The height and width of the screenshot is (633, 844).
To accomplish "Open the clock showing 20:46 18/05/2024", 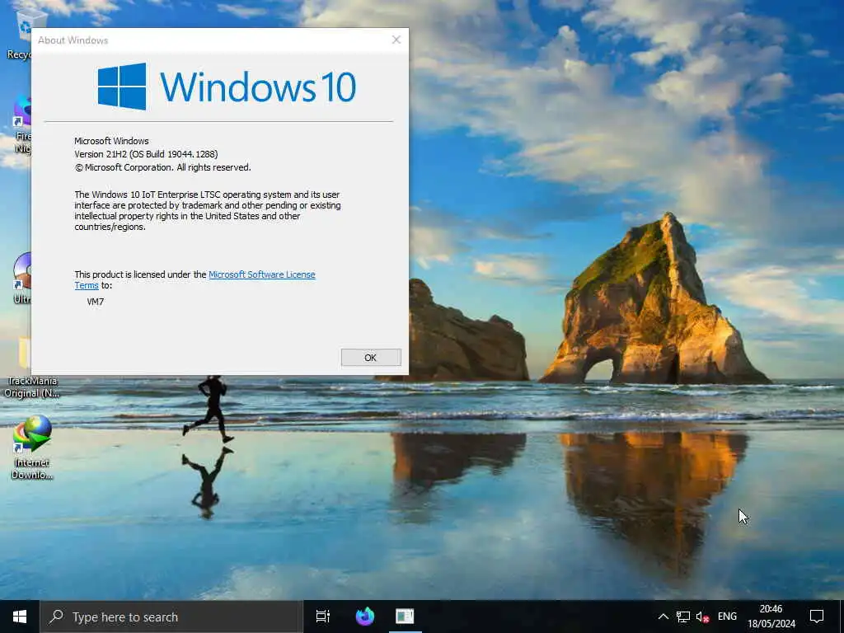I will (x=771, y=617).
